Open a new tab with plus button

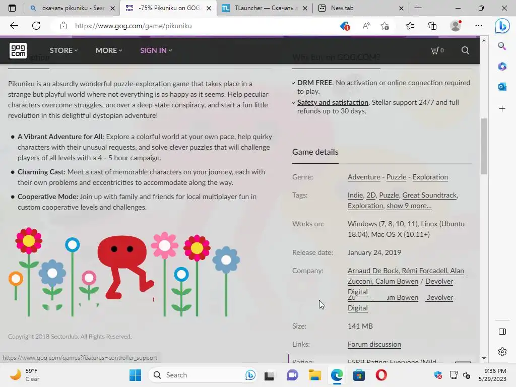tap(418, 8)
